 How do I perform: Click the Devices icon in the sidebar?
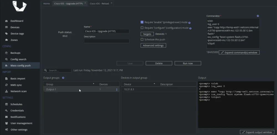pos(7,27)
